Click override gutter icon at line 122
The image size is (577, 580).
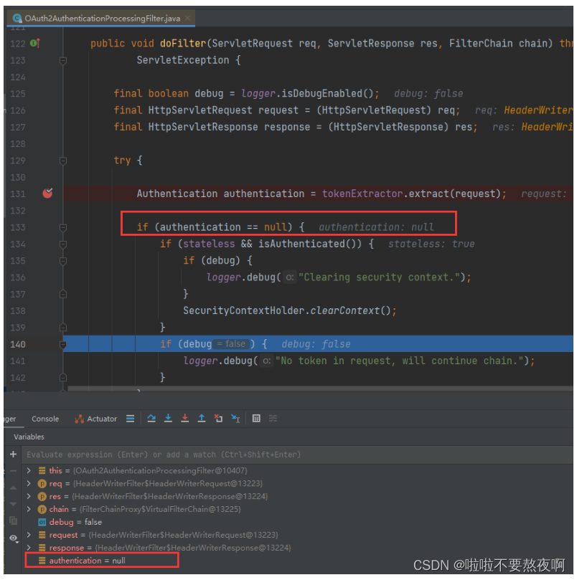click(35, 43)
